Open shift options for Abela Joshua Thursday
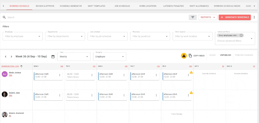Image resolution: width=259 pixels, height=123 pixels. [156, 75]
